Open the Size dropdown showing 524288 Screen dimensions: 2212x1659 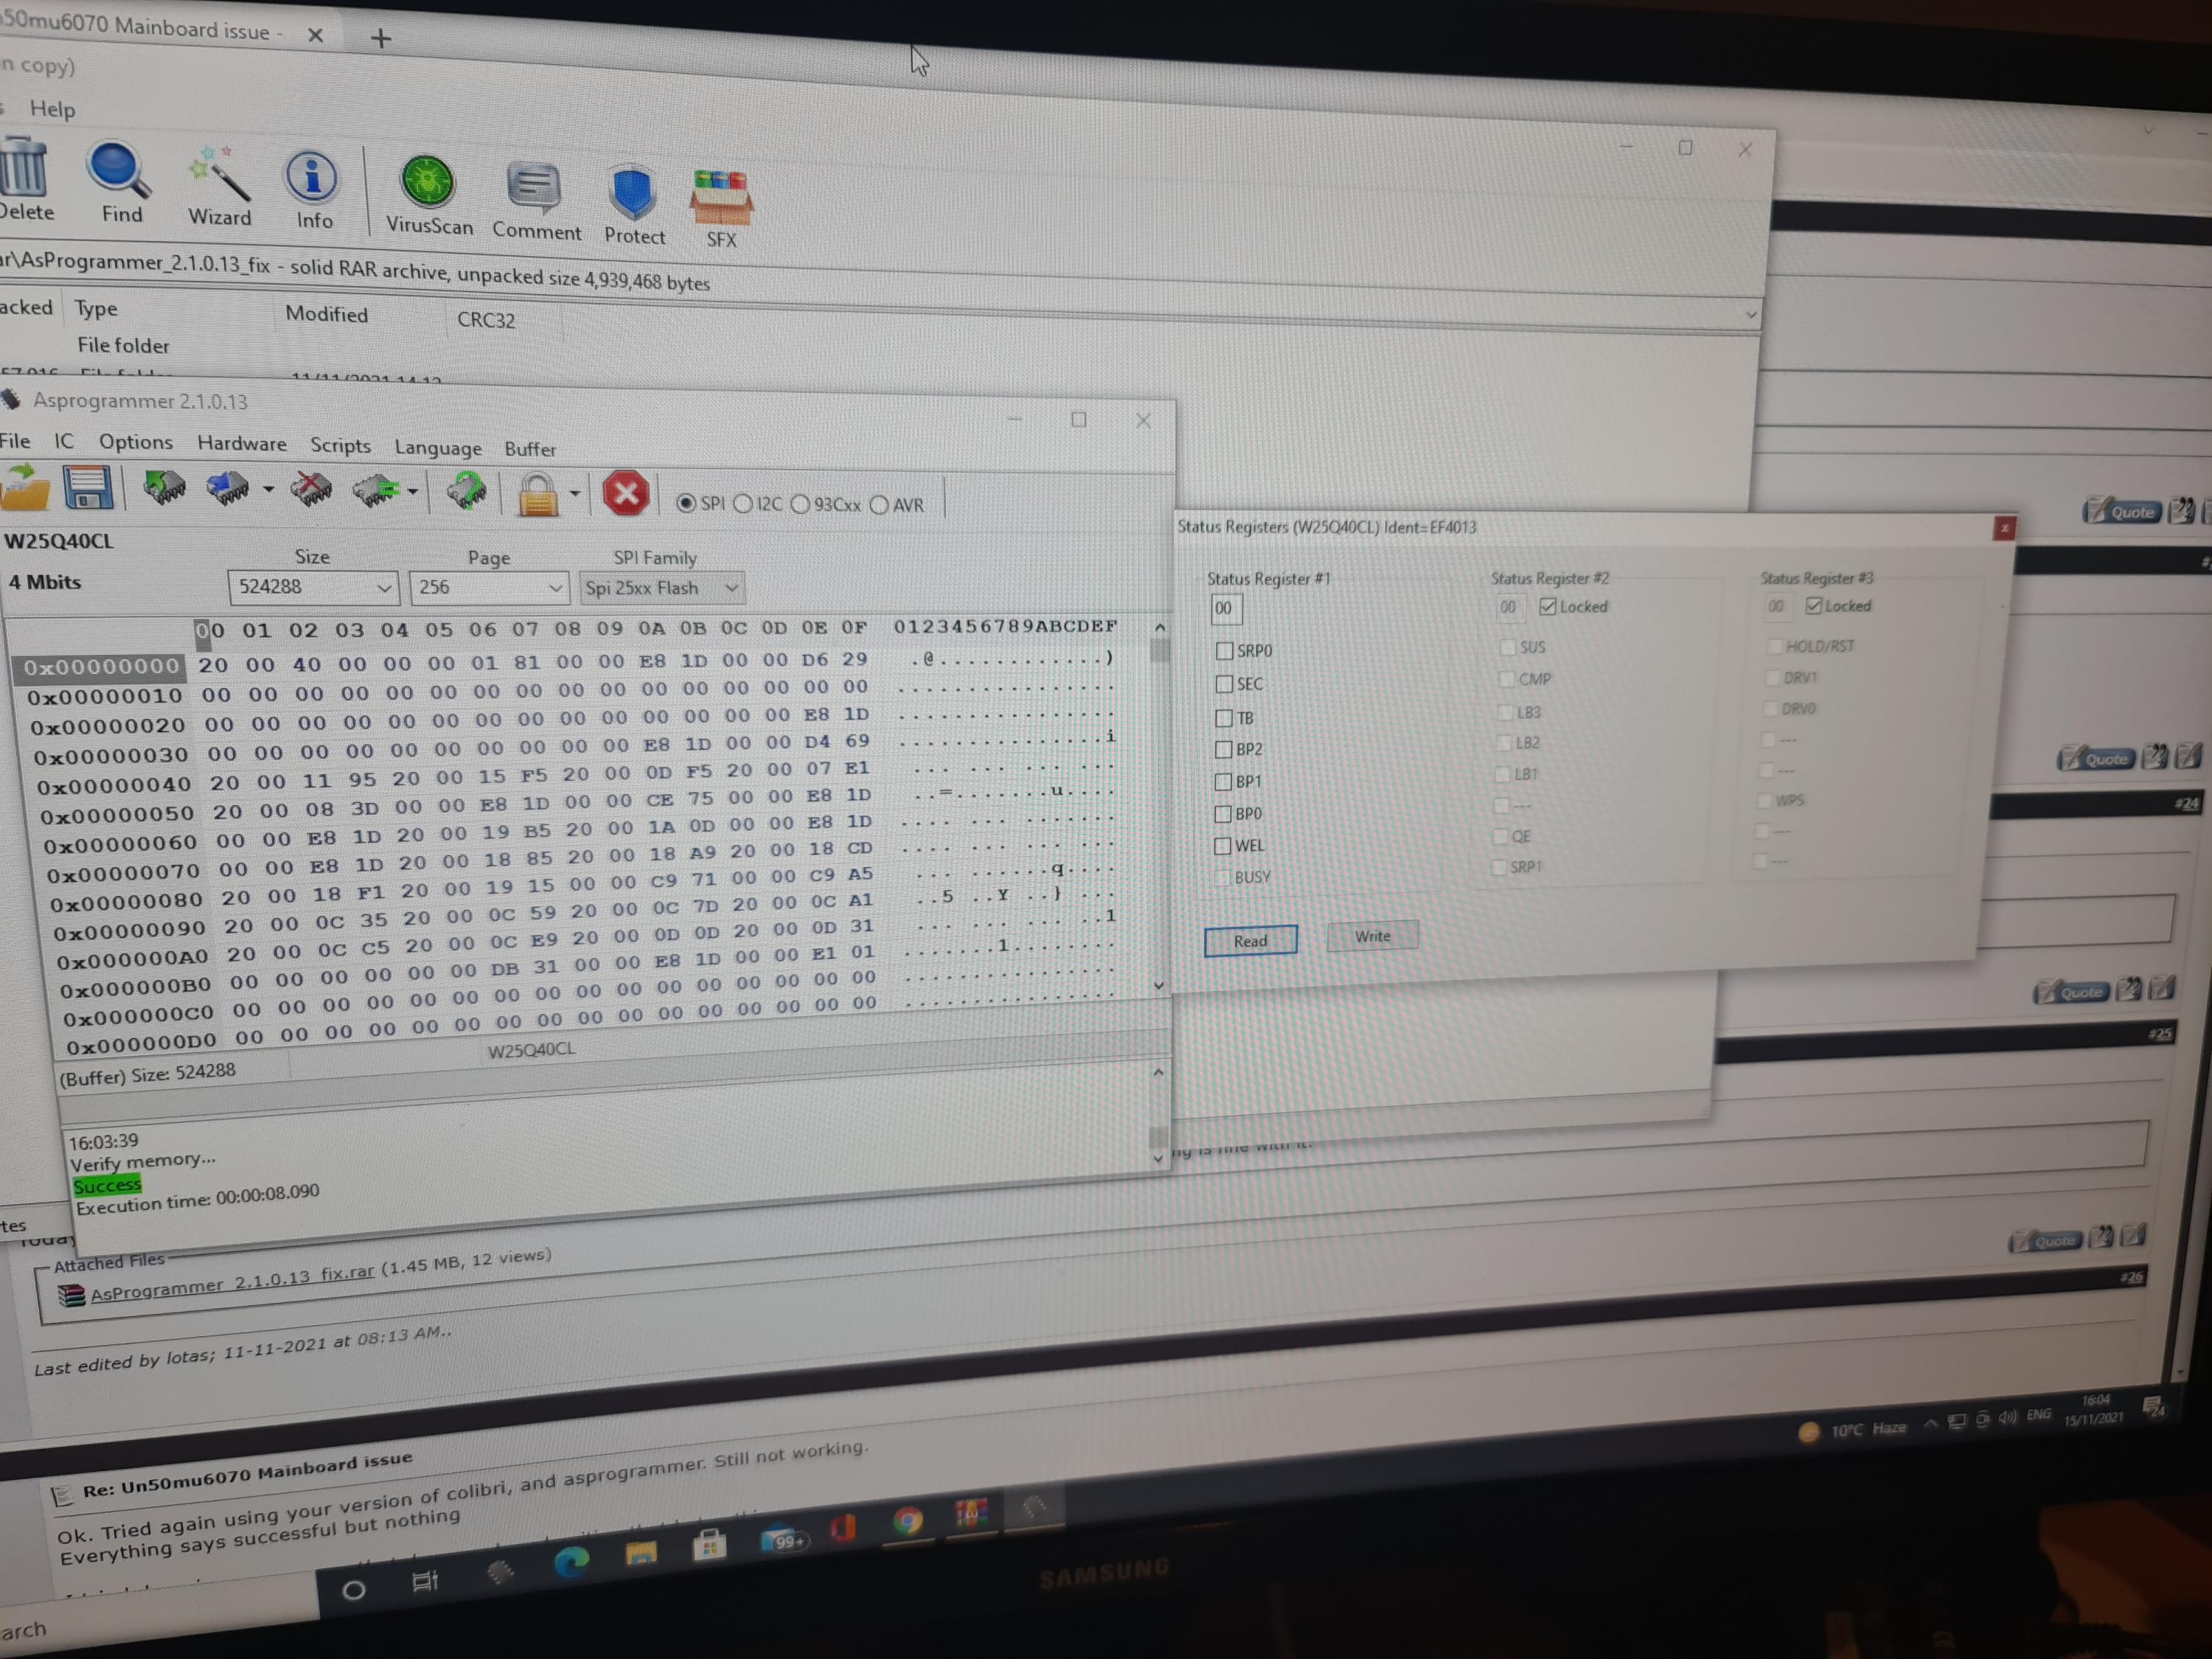pyautogui.click(x=313, y=587)
